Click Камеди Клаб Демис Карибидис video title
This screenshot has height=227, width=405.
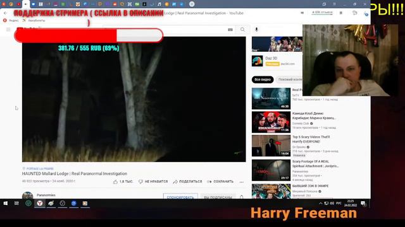[314, 115]
